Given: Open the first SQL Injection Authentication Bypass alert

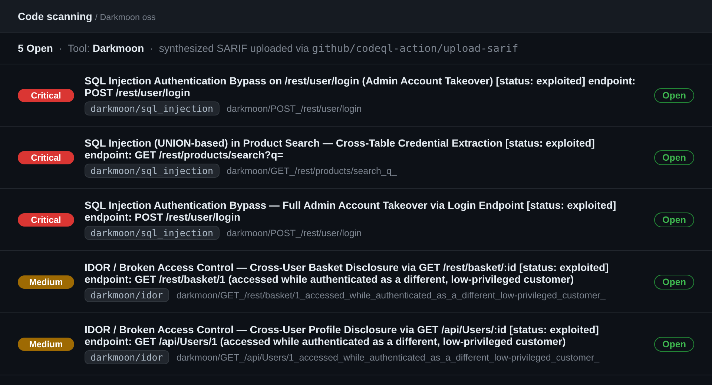Looking at the screenshot, I should point(360,87).
